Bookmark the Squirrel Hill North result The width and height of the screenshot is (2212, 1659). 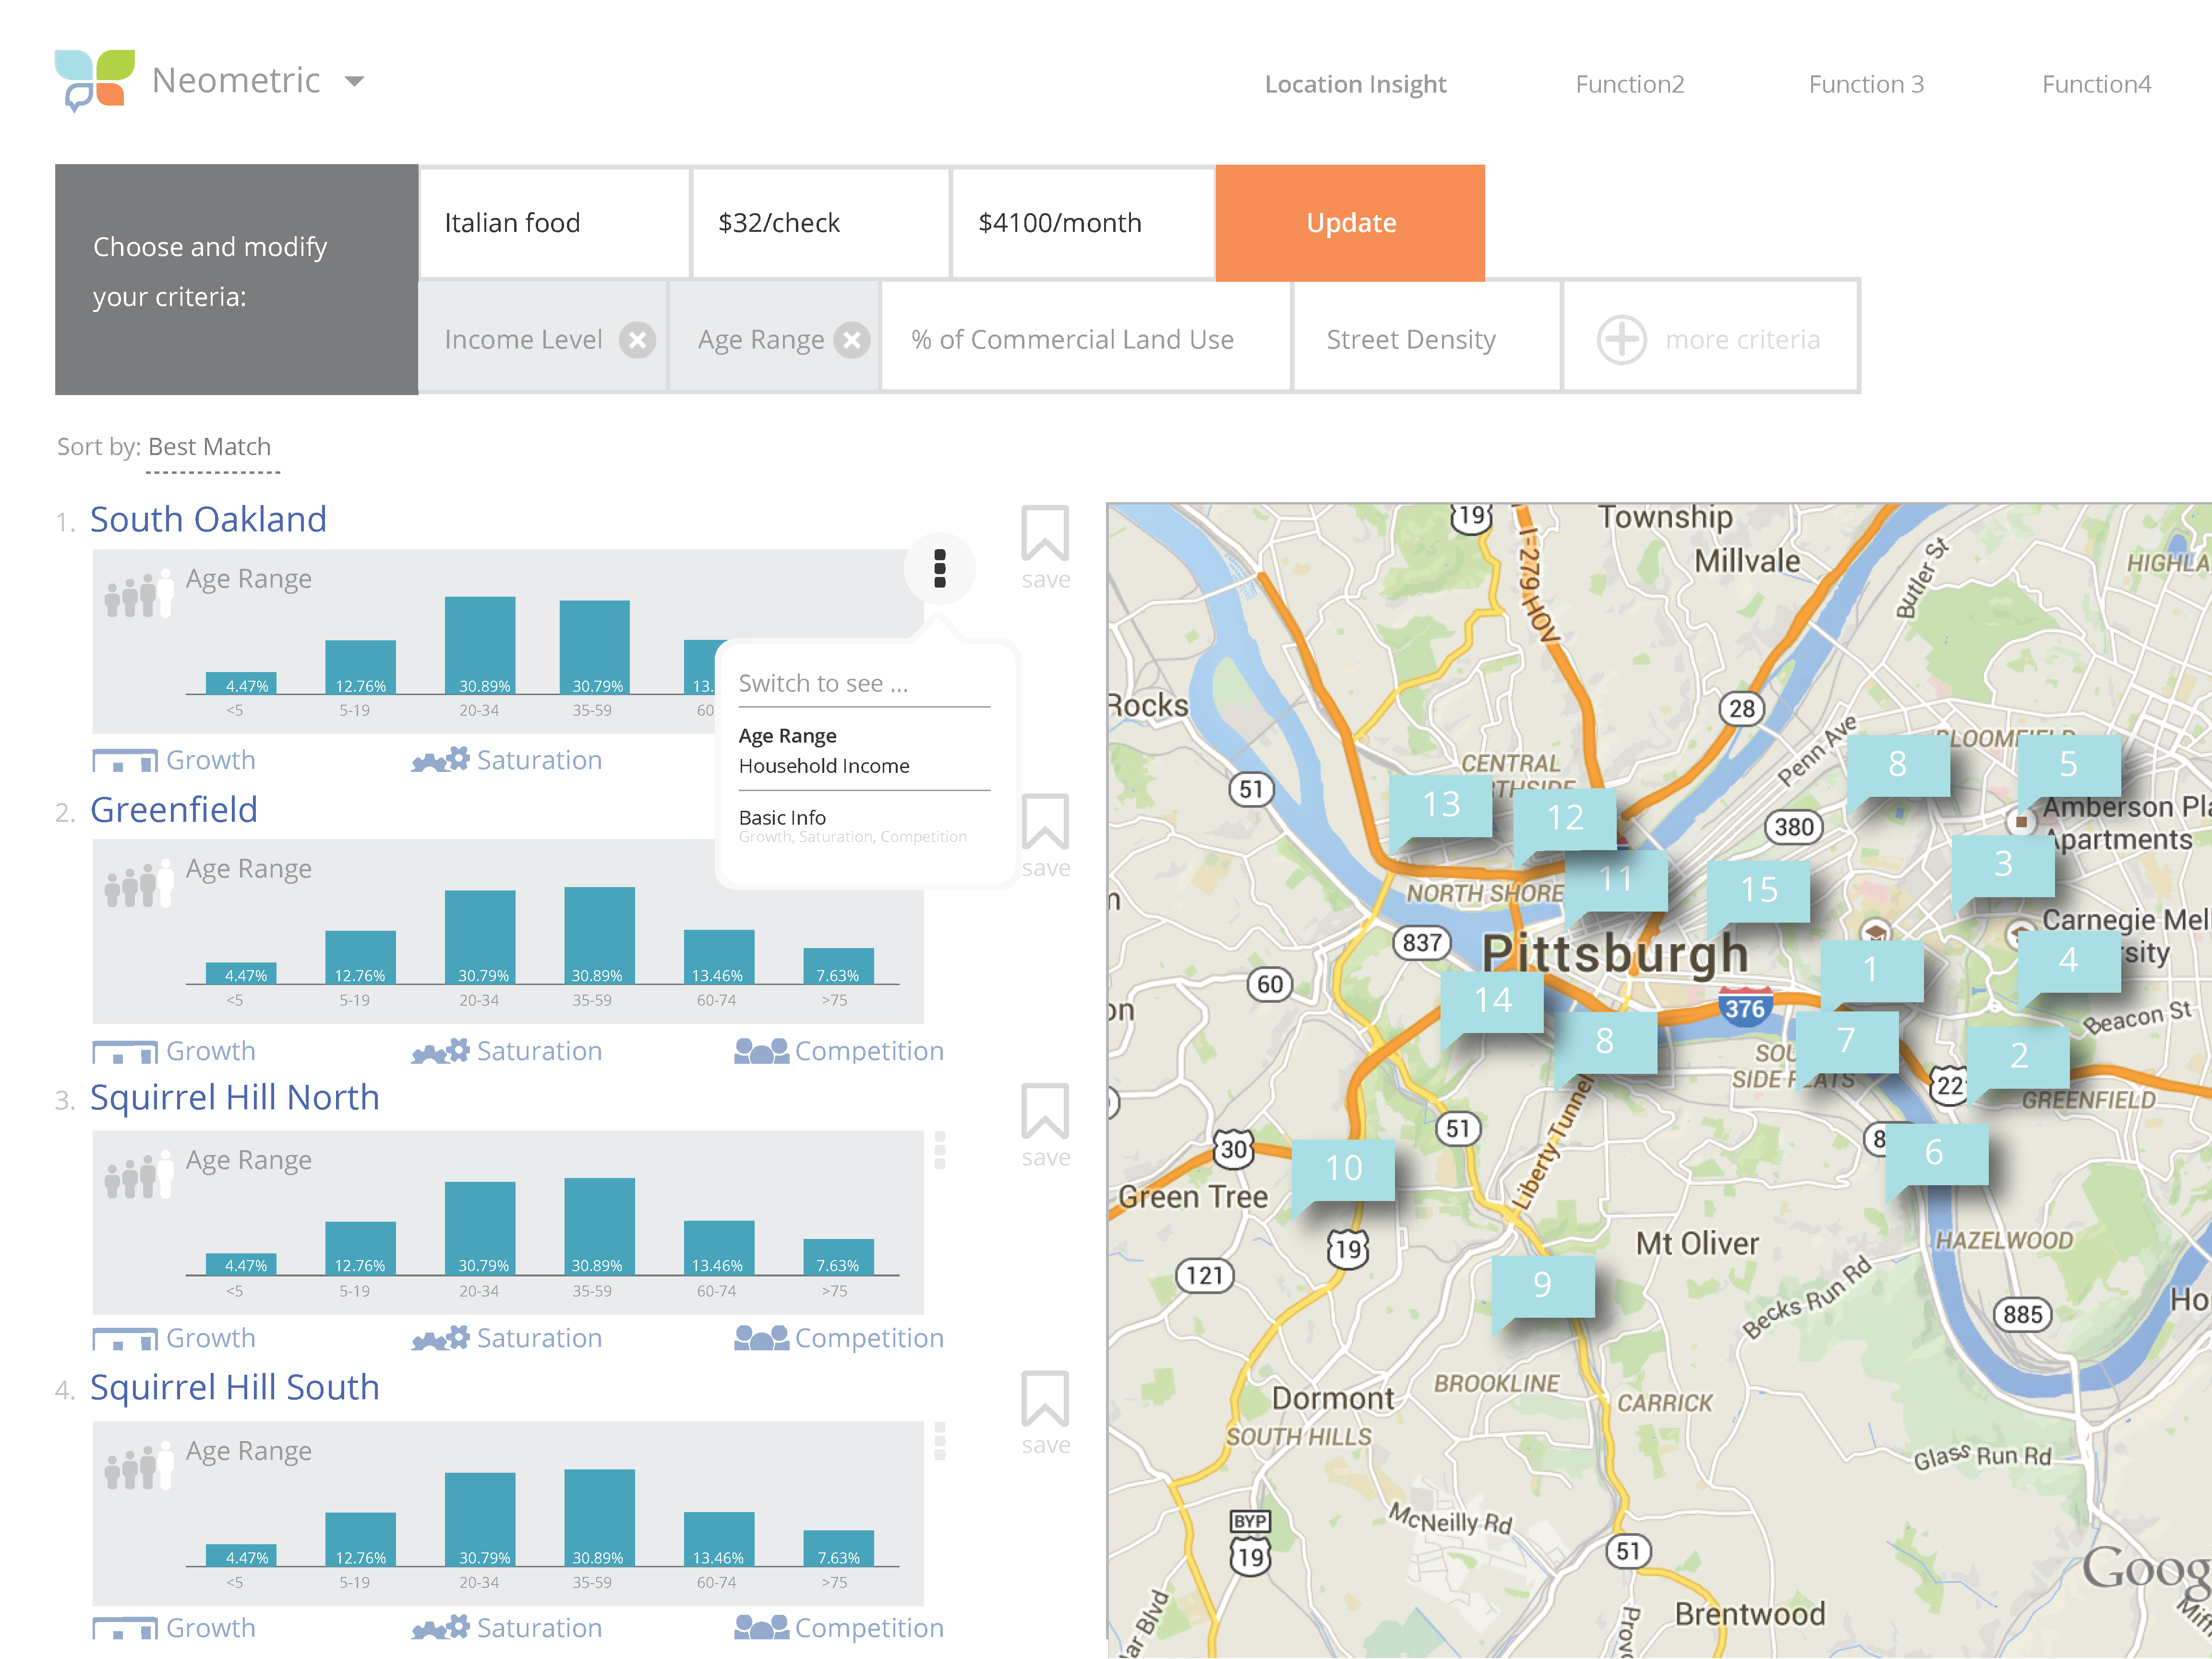point(1044,1111)
